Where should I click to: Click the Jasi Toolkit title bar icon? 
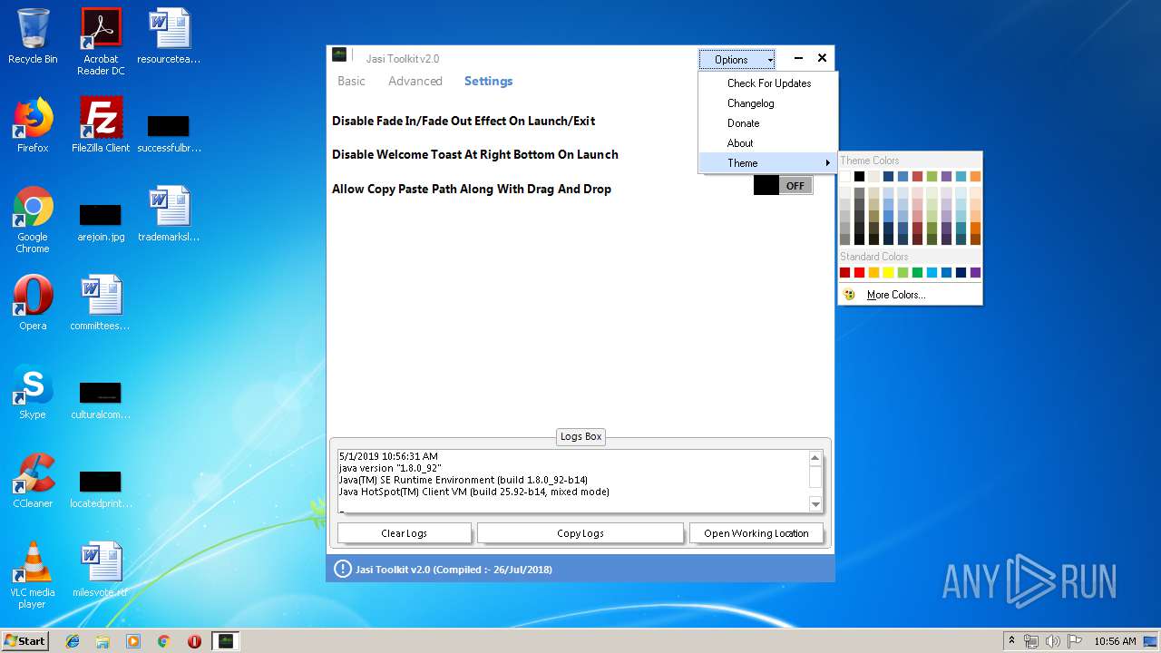click(339, 55)
